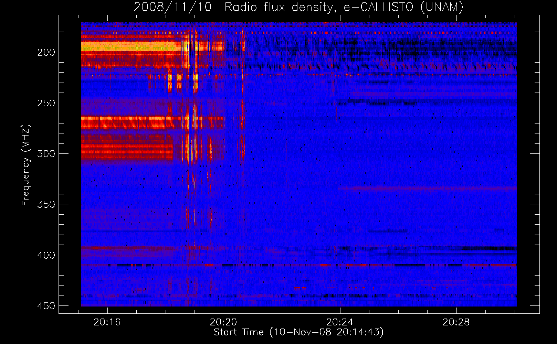
Task: Click the 350 frequency tick label
Action: coord(46,204)
